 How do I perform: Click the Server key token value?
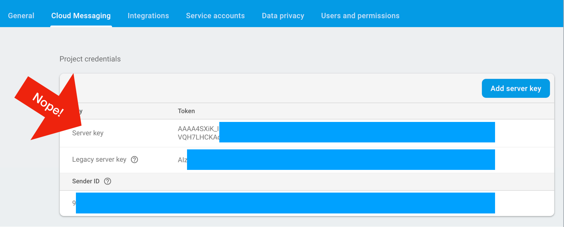[336, 133]
